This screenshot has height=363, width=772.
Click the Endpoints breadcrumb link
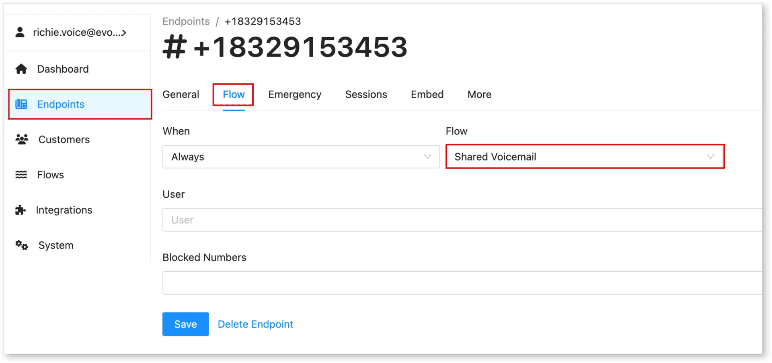click(x=186, y=21)
